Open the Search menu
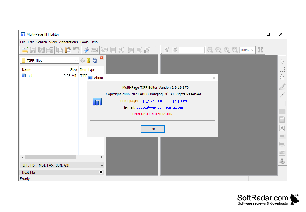Image resolution: width=306 pixels, height=212 pixels. pos(41,42)
